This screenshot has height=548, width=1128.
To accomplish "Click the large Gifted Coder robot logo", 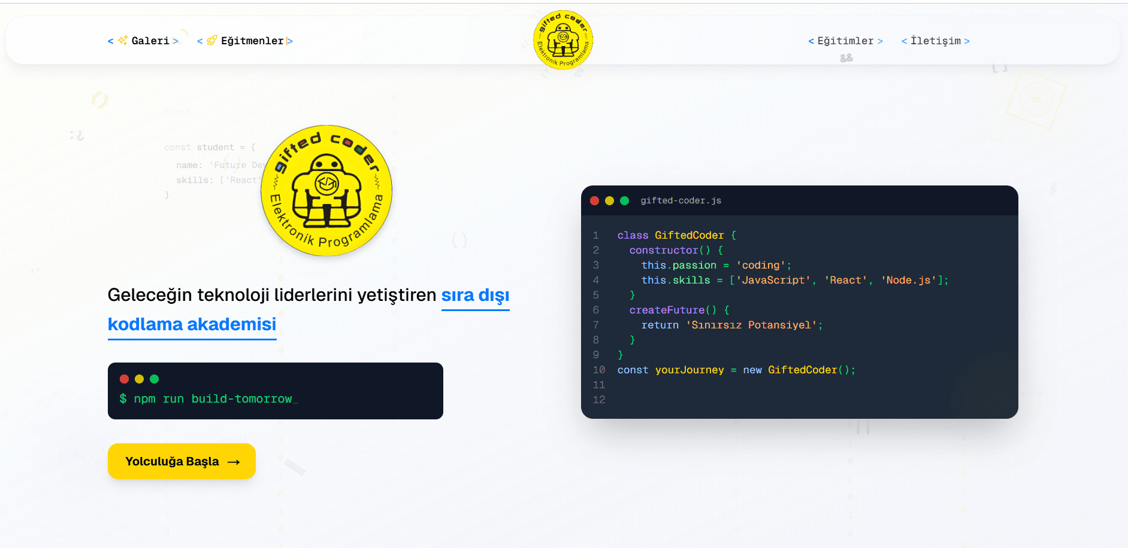I will click(326, 191).
